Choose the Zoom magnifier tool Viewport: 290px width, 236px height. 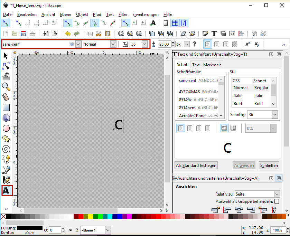[x=6, y=86]
